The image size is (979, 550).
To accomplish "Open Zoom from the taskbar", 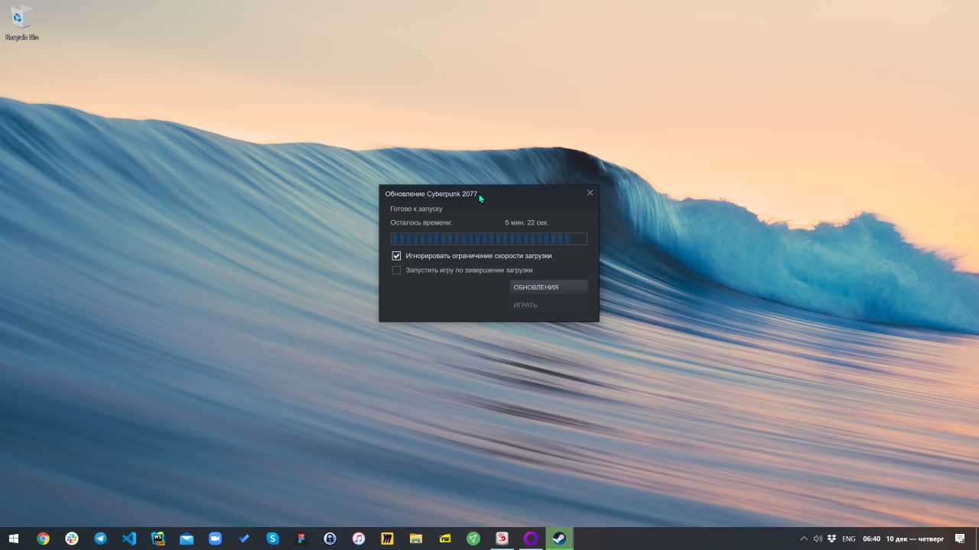I will click(215, 539).
